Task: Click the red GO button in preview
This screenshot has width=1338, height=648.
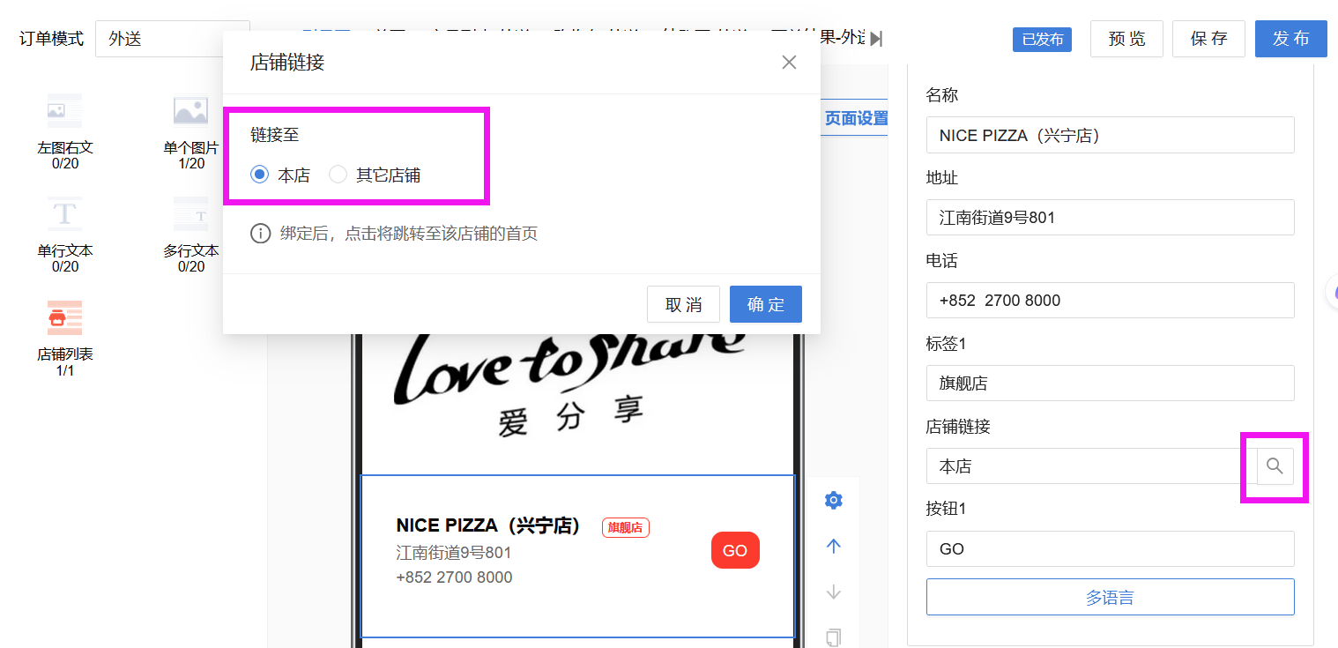Action: click(x=735, y=550)
